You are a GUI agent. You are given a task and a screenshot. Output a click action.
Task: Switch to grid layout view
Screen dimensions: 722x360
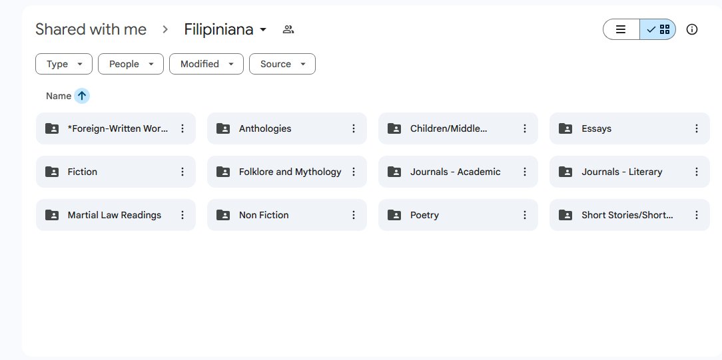657,29
